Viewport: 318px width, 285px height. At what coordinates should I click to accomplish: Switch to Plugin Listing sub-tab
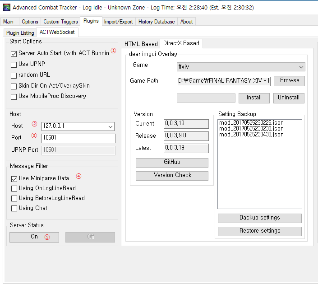point(20,33)
